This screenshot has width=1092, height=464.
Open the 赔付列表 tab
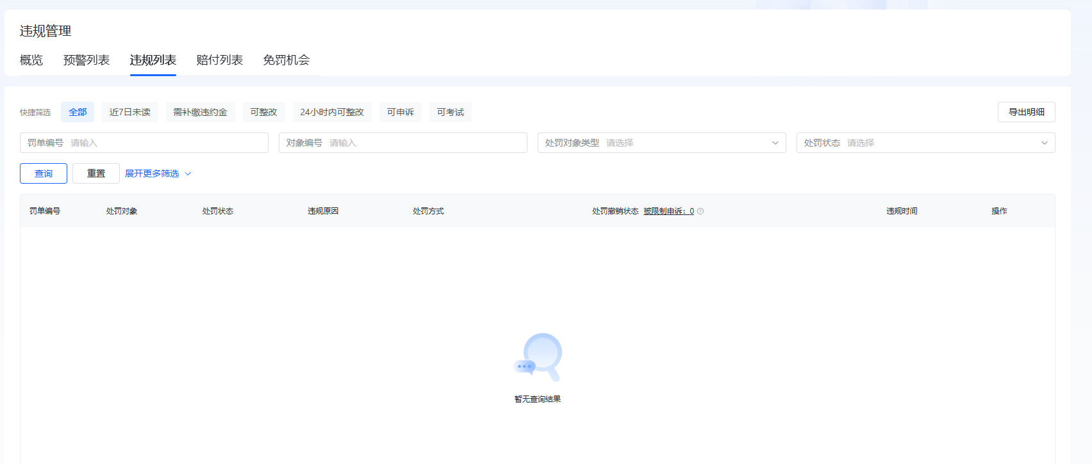tap(220, 60)
